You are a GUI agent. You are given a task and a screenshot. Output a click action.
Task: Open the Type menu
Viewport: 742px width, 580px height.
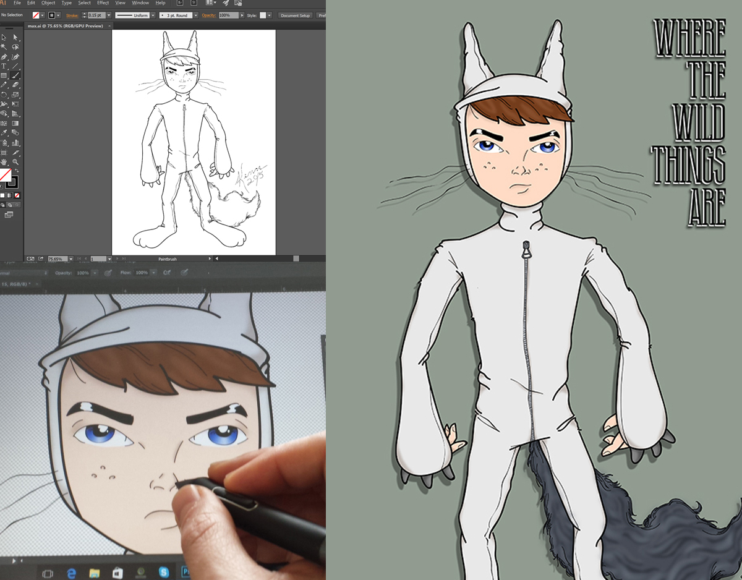pos(67,3)
